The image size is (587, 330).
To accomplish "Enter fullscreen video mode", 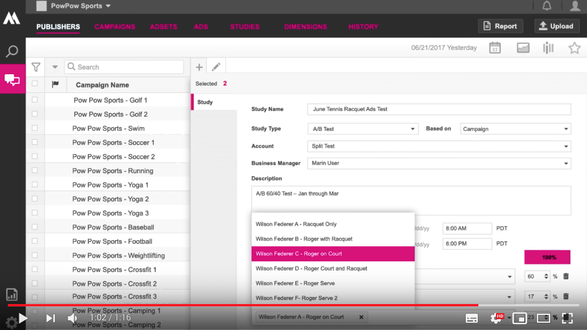I will (x=568, y=319).
